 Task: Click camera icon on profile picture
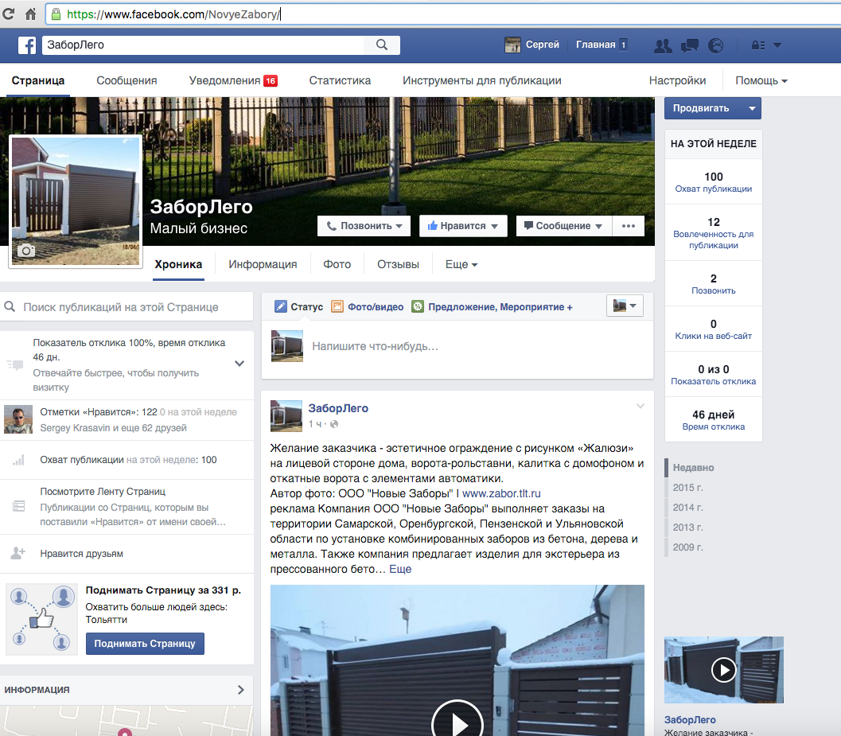pos(26,251)
